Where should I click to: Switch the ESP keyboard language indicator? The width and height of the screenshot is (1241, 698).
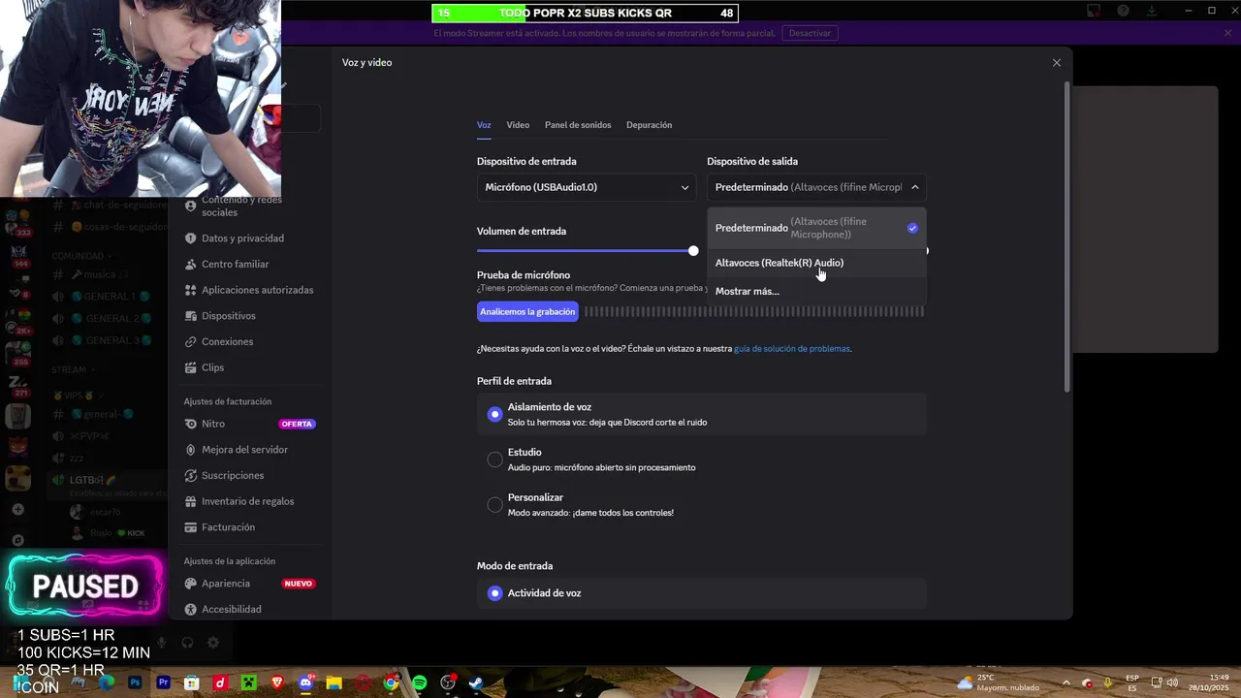pos(1132,682)
